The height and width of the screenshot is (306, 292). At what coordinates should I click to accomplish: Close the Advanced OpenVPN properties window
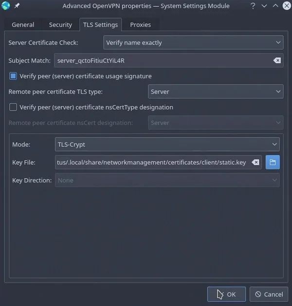click(287, 6)
